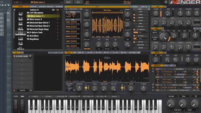
Task: Adjust the editor LOOP START knob
Action: click(x=104, y=89)
